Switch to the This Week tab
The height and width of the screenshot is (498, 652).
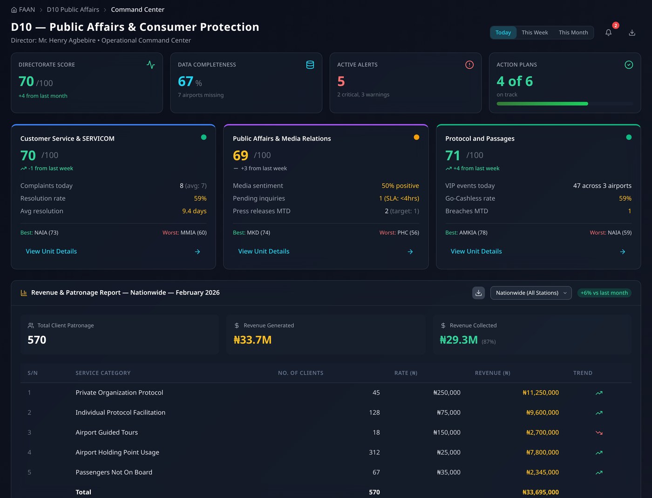(535, 33)
